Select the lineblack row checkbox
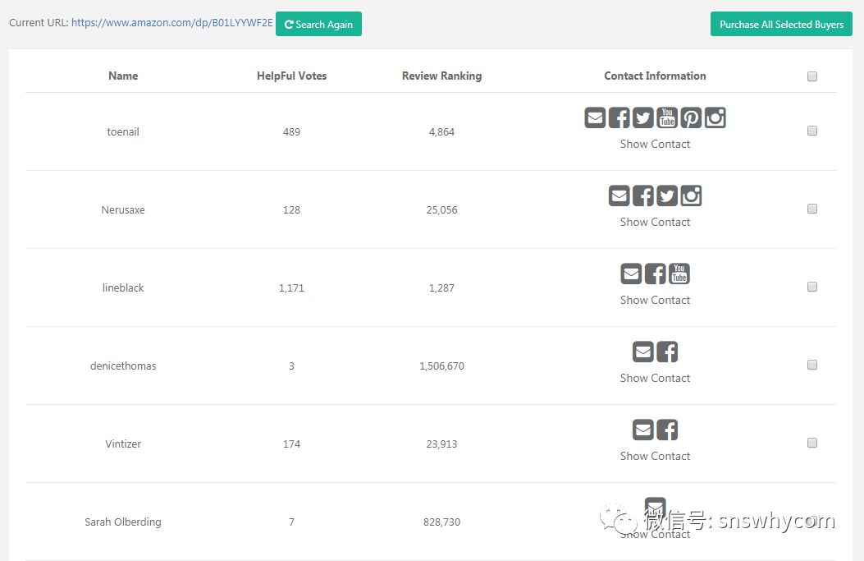This screenshot has height=561, width=864. tap(812, 287)
